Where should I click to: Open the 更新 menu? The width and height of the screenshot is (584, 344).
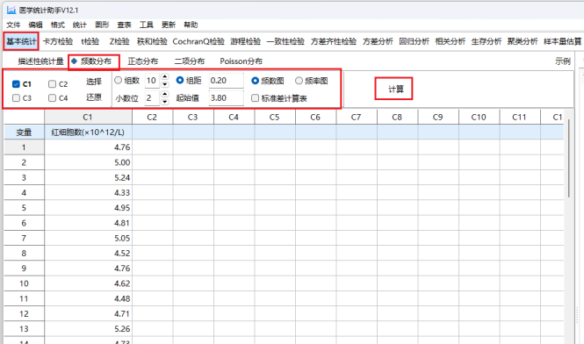coord(169,25)
